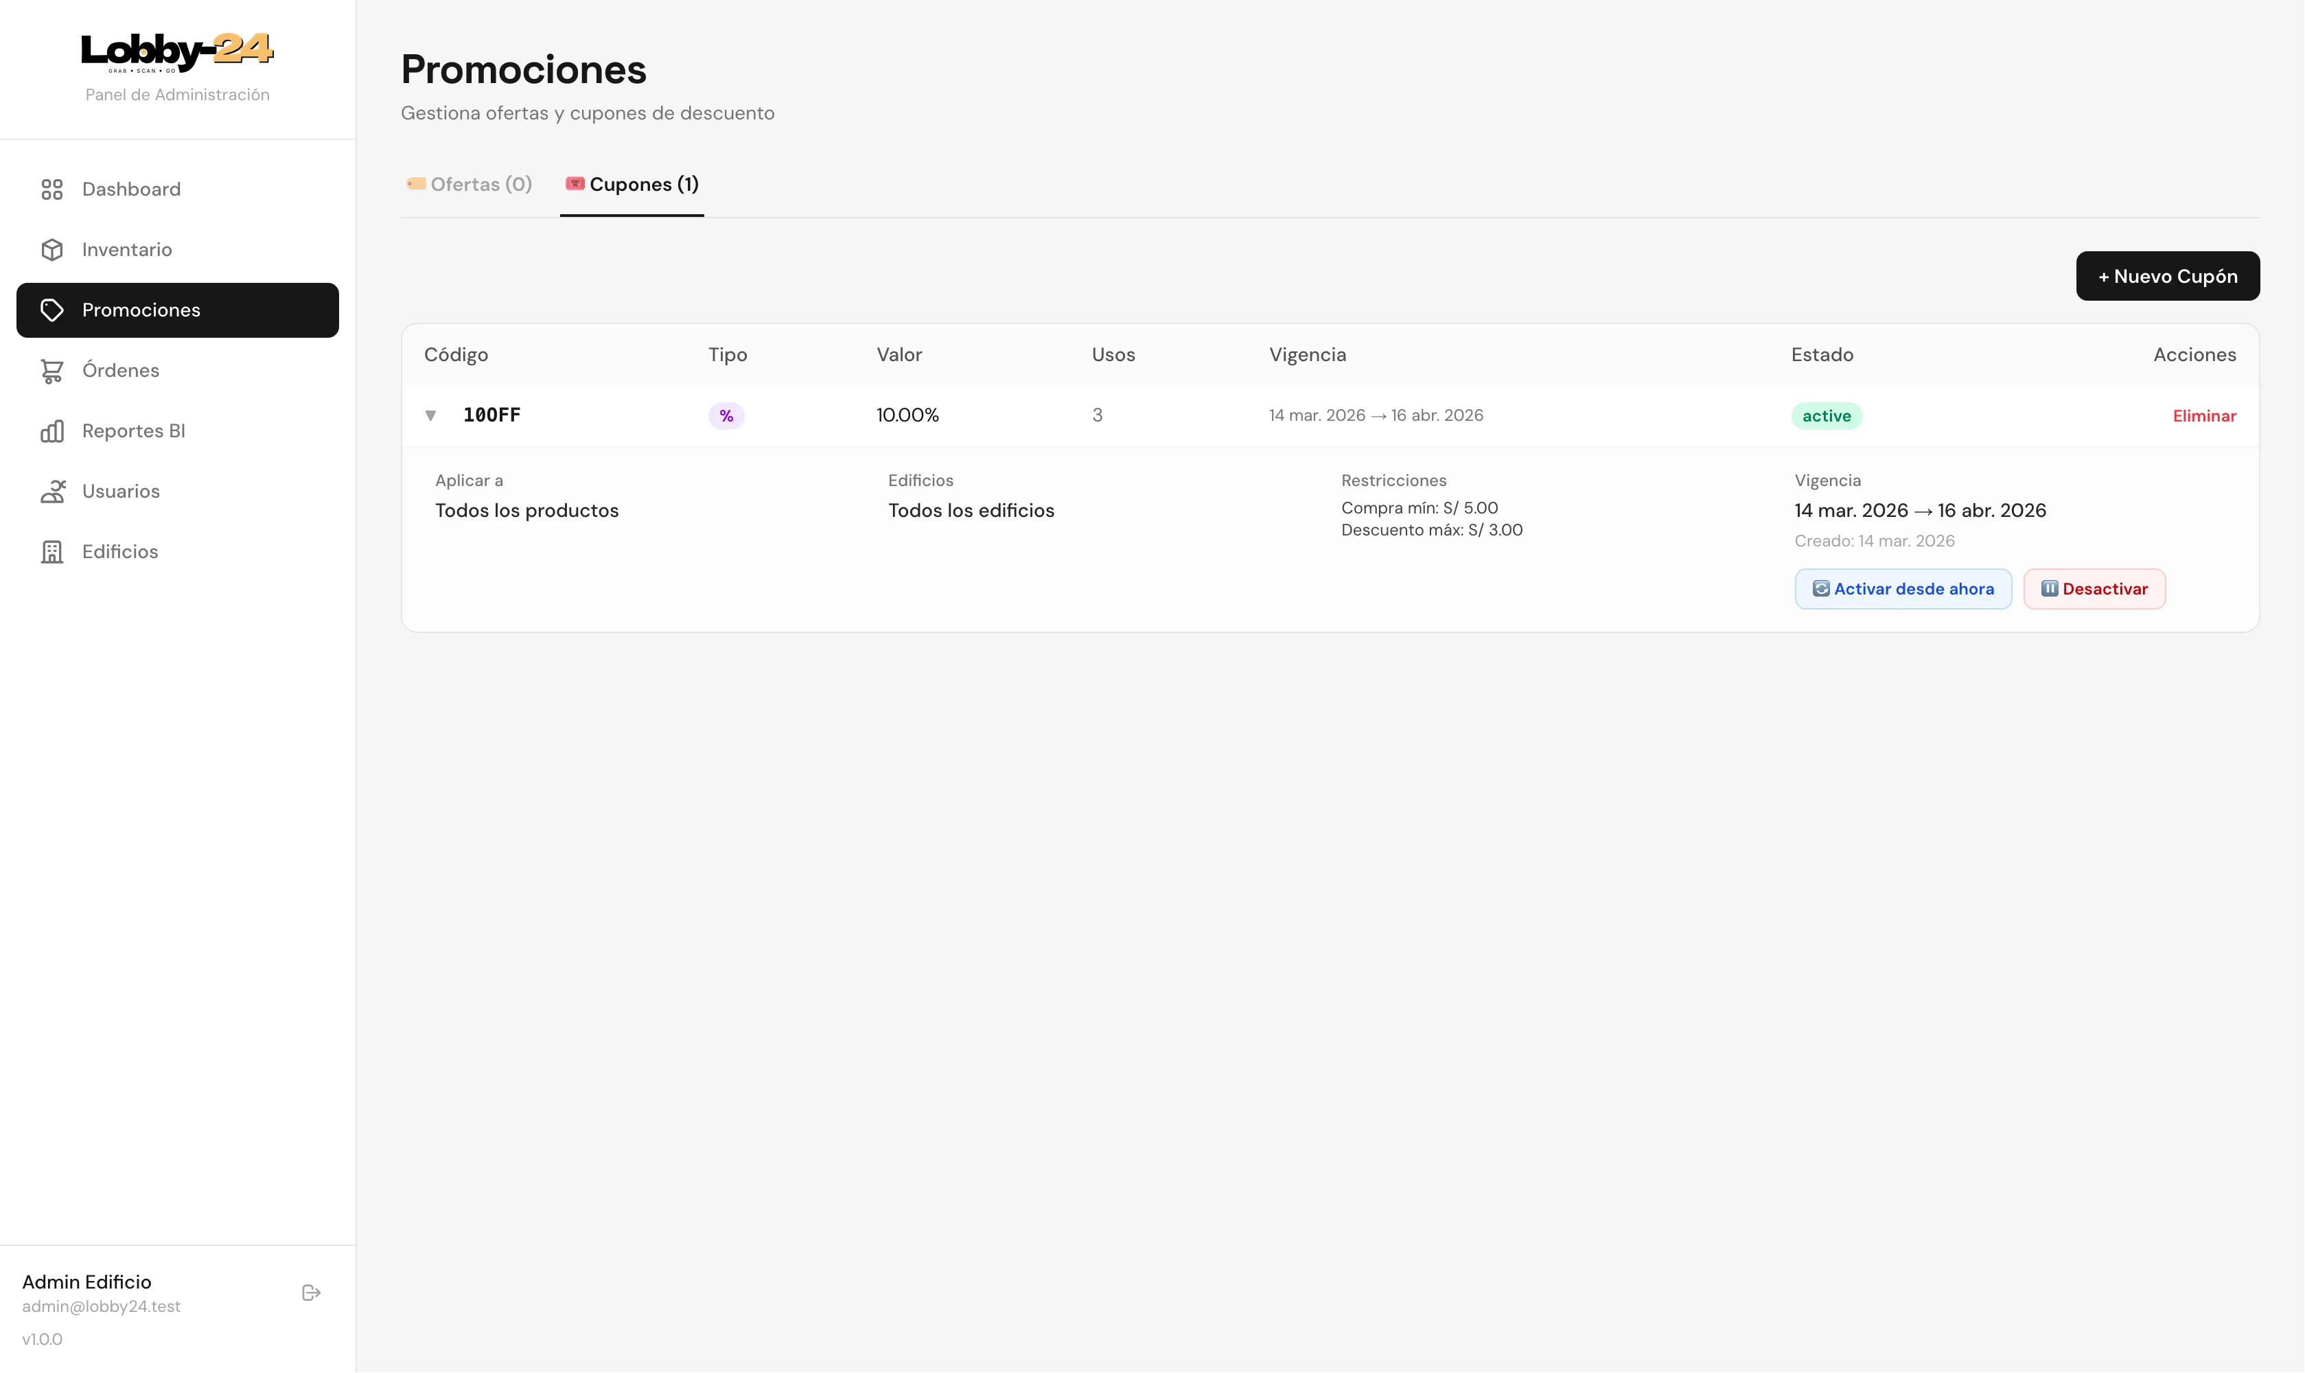The image size is (2305, 1373).
Task: Switch to the Cupones (1) tab
Action: click(x=632, y=183)
